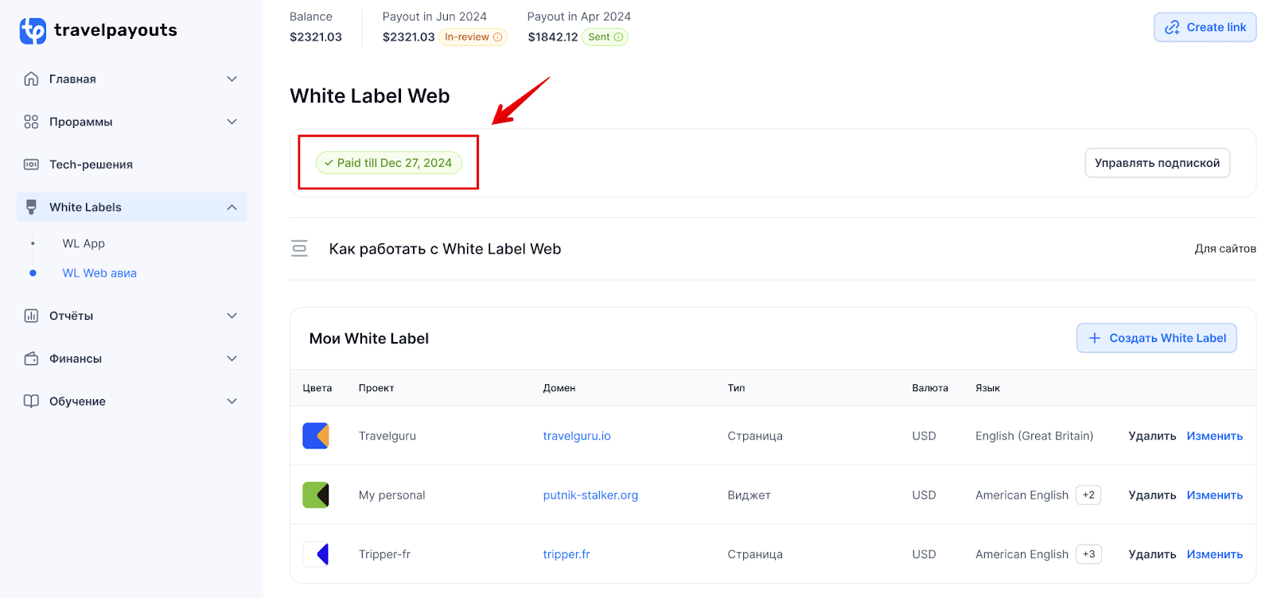Image resolution: width=1273 pixels, height=598 pixels.
Task: Expand the Отчёты menu chevron
Action: 232,316
